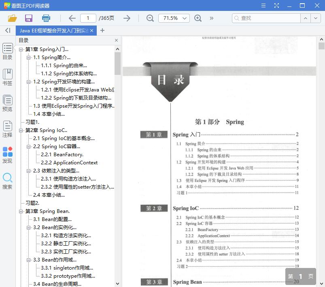
Task: Show more toolbar options via double chevron
Action: click(x=211, y=18)
